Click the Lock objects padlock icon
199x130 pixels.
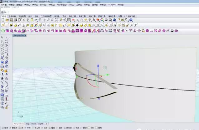click(x=94, y=20)
